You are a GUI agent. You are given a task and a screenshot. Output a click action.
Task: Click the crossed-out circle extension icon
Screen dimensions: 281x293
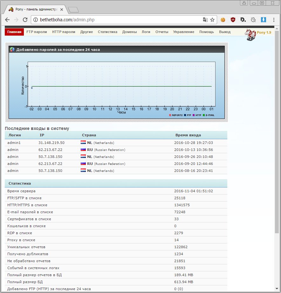tap(253, 20)
